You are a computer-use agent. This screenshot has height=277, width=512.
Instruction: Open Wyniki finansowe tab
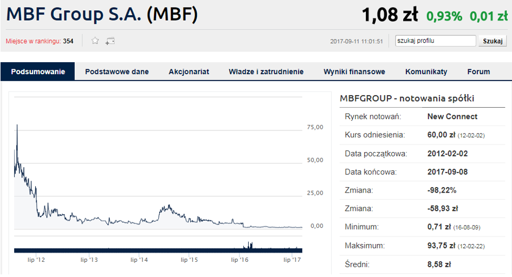[x=354, y=71]
